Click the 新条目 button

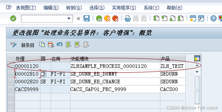point(28,45)
